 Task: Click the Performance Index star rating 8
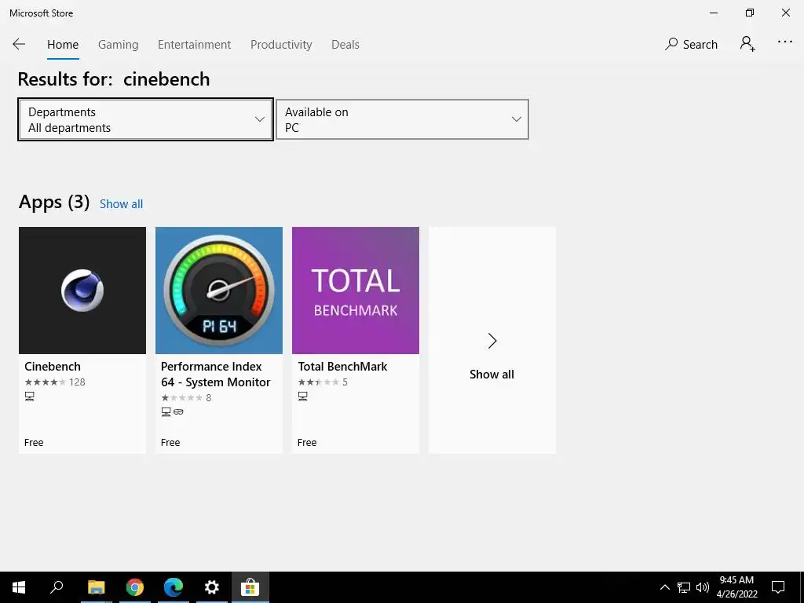pos(186,397)
